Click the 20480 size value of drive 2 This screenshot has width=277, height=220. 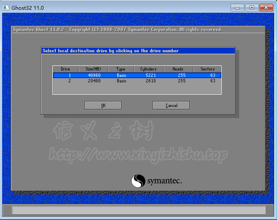[x=94, y=81]
